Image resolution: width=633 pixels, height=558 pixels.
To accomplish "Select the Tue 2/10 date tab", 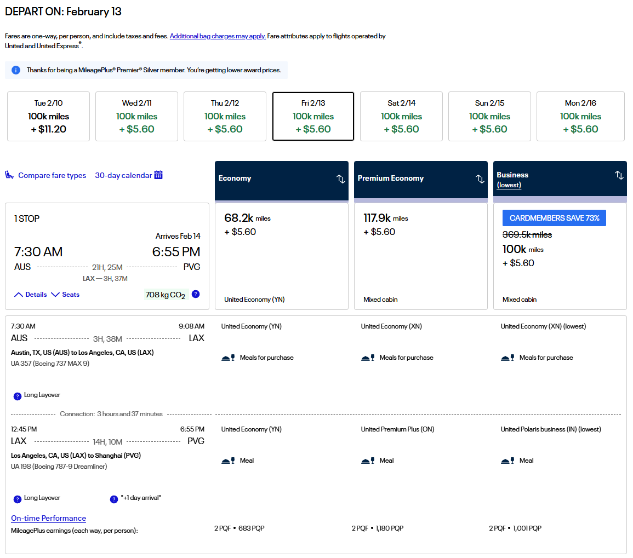I will pos(48,117).
